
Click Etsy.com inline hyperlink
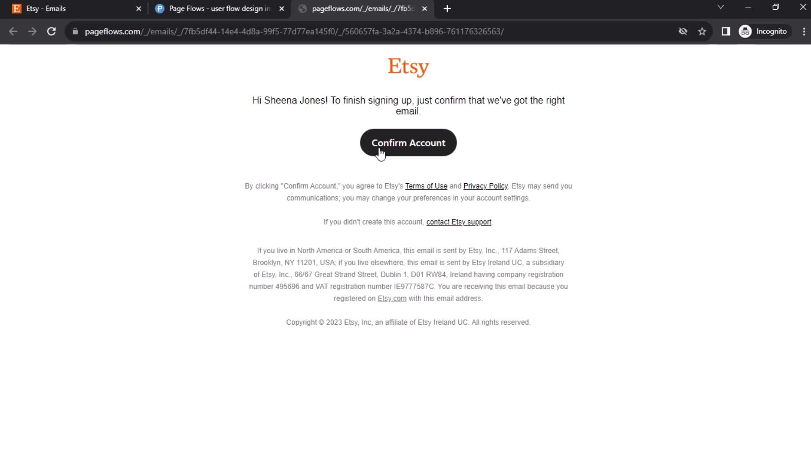(x=392, y=298)
